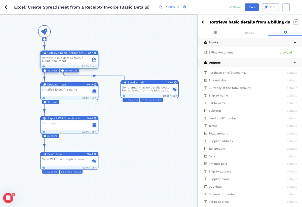Image resolution: width=302 pixels, height=207 pixels.
Task: Switch to the list view tab in panel
Action: tap(215, 32)
